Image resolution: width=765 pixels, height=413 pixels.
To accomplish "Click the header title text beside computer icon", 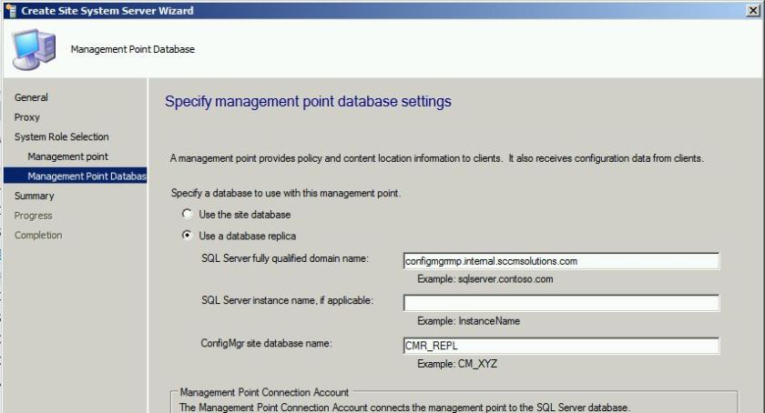I will click(x=133, y=49).
